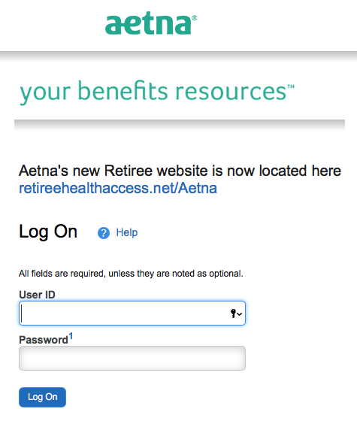This screenshot has height=421, width=357.
Task: Click the All fields are required note
Action: pyautogui.click(x=131, y=274)
